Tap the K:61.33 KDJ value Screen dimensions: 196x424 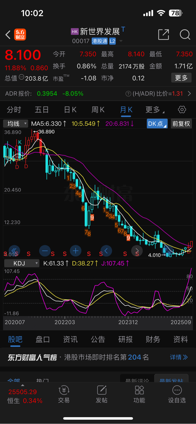(56, 263)
